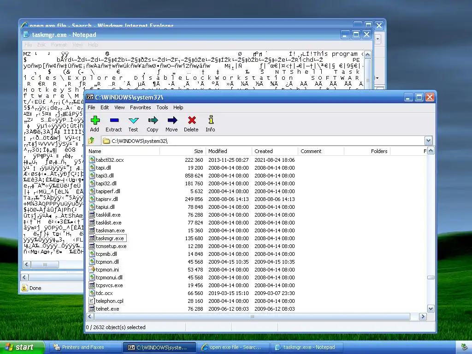The width and height of the screenshot is (472, 354).
Task: Click the address field showing C:\WINDOWS\system32\
Action: 263,141
